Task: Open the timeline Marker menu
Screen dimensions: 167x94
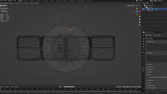Action: pos(16,87)
